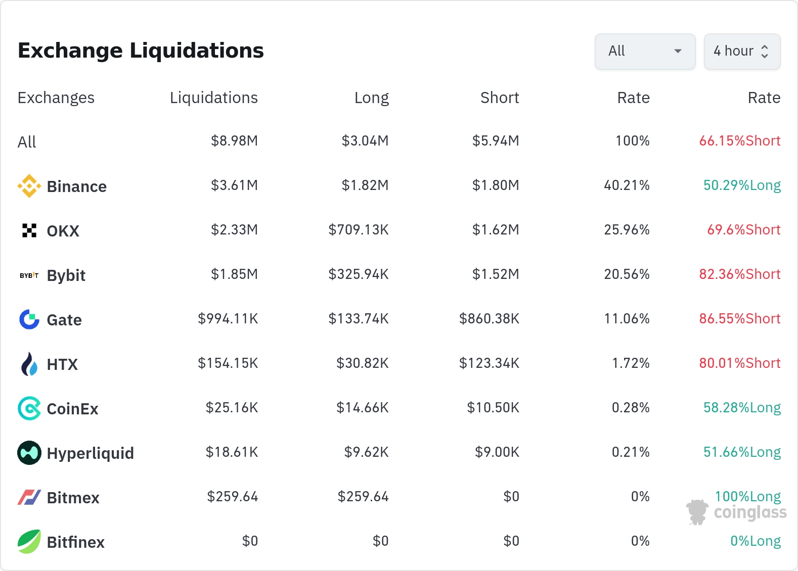Viewport: 798px width, 571px height.
Task: Open the Hyperliquid exchange name link
Action: [x=90, y=453]
